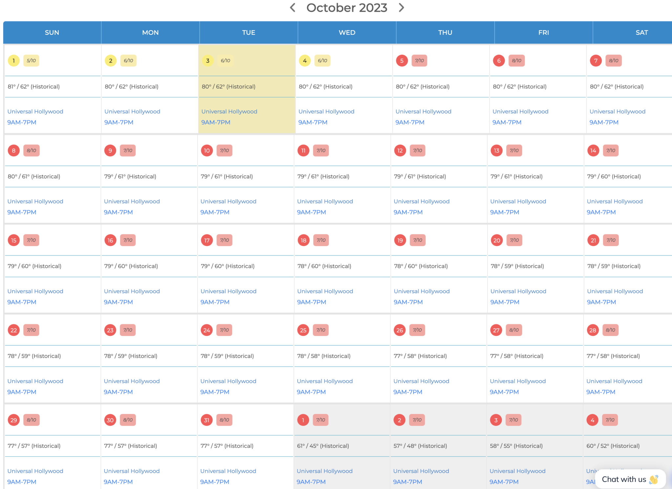Click 79° / 60° (Historical) on October 14

tap(614, 177)
